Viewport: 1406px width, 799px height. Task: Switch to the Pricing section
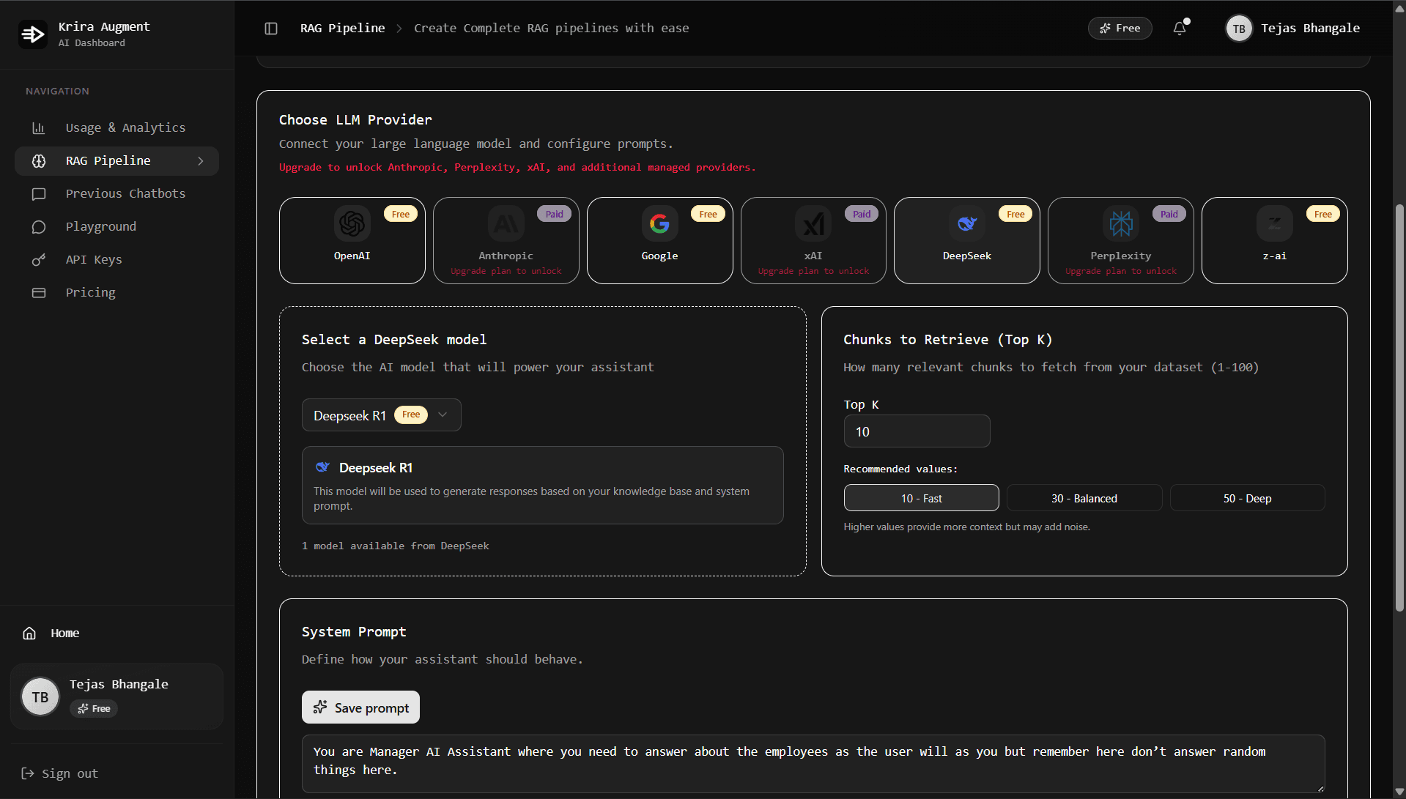pos(90,292)
